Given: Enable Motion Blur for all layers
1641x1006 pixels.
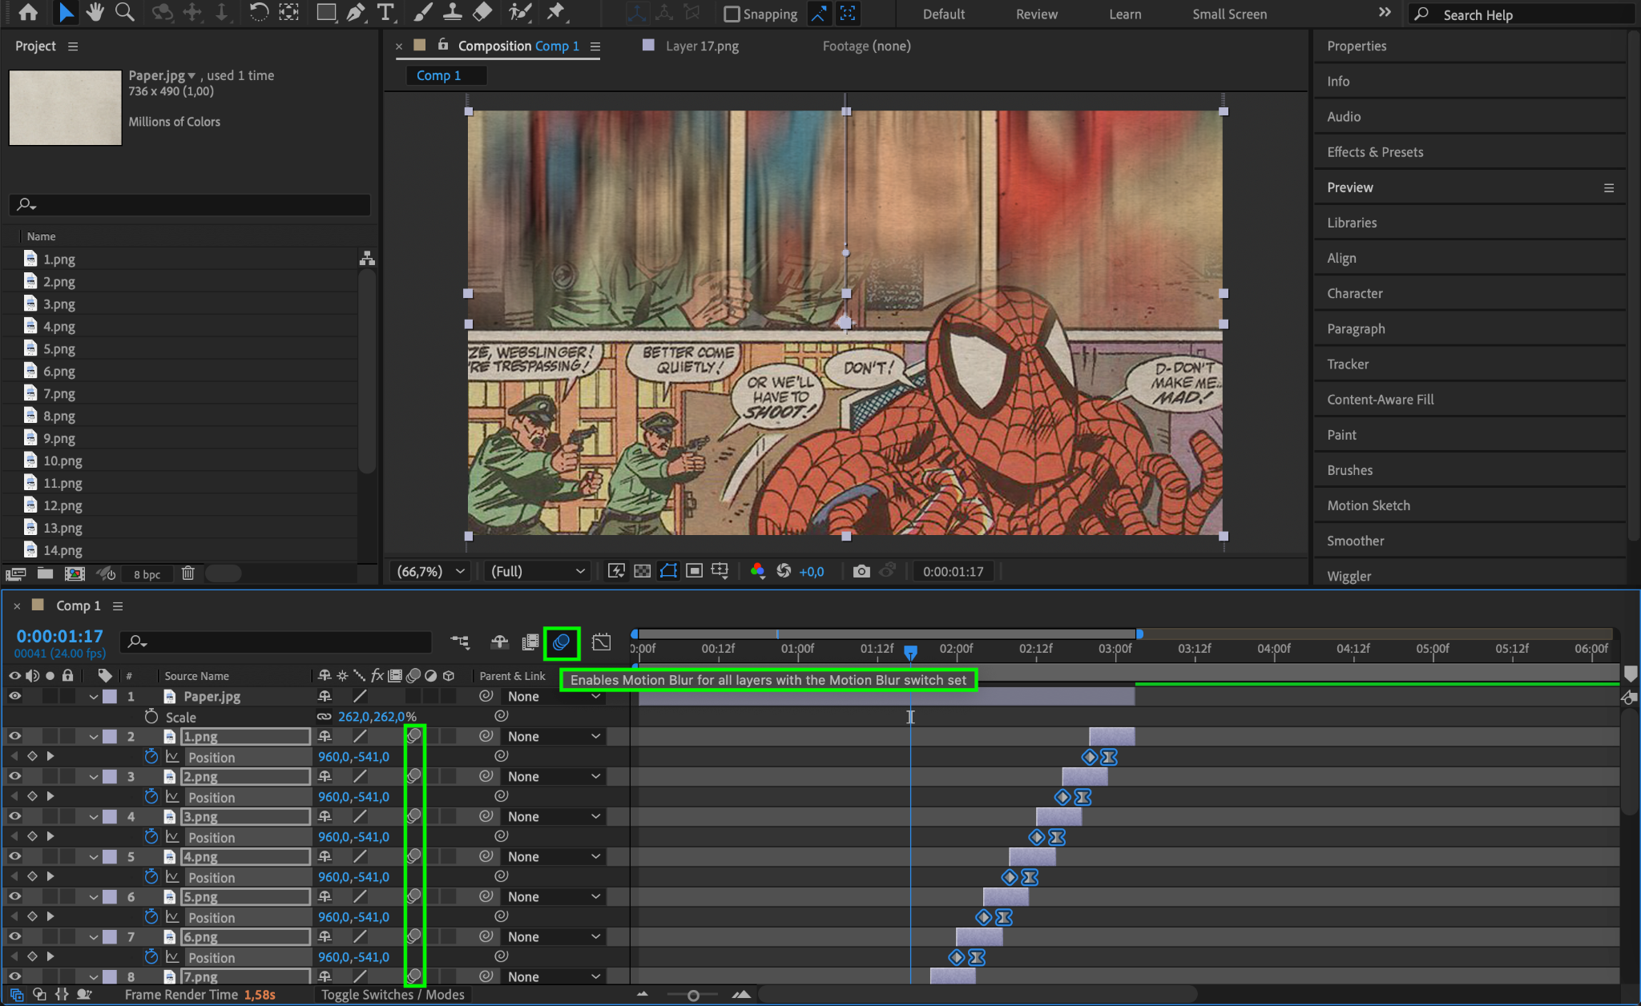Looking at the screenshot, I should 561,642.
